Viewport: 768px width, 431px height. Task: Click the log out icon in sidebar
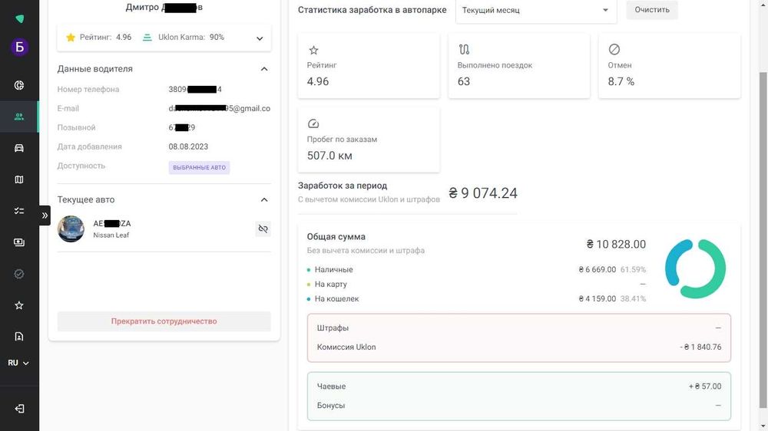pyautogui.click(x=19, y=409)
